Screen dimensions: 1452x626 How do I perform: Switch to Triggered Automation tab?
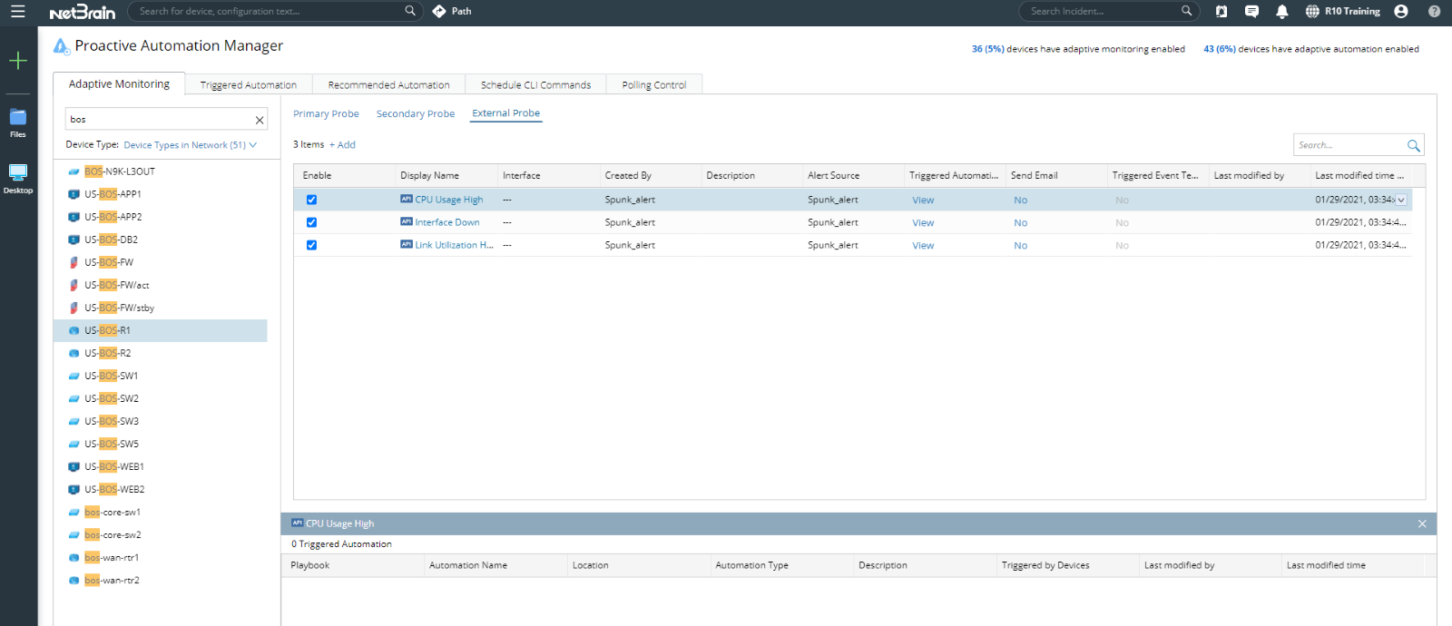[x=248, y=85]
